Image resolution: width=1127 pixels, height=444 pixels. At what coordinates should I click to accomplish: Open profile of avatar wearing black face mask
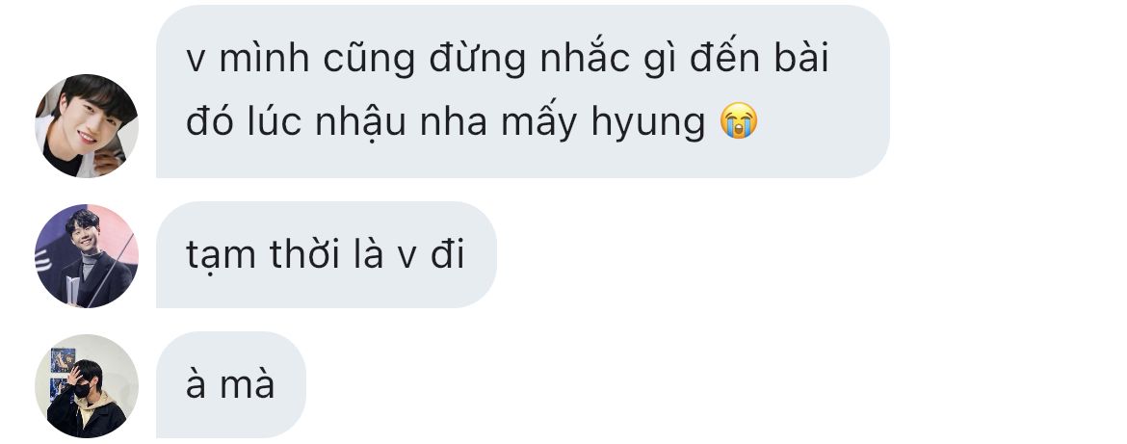(x=87, y=386)
